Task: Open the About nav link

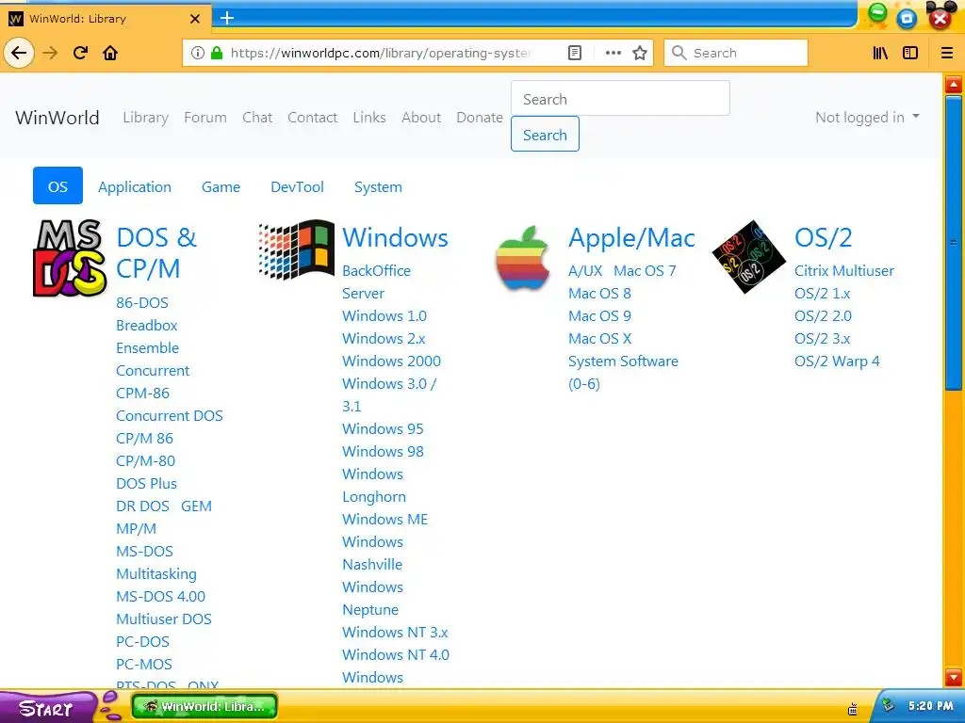Action: (421, 118)
